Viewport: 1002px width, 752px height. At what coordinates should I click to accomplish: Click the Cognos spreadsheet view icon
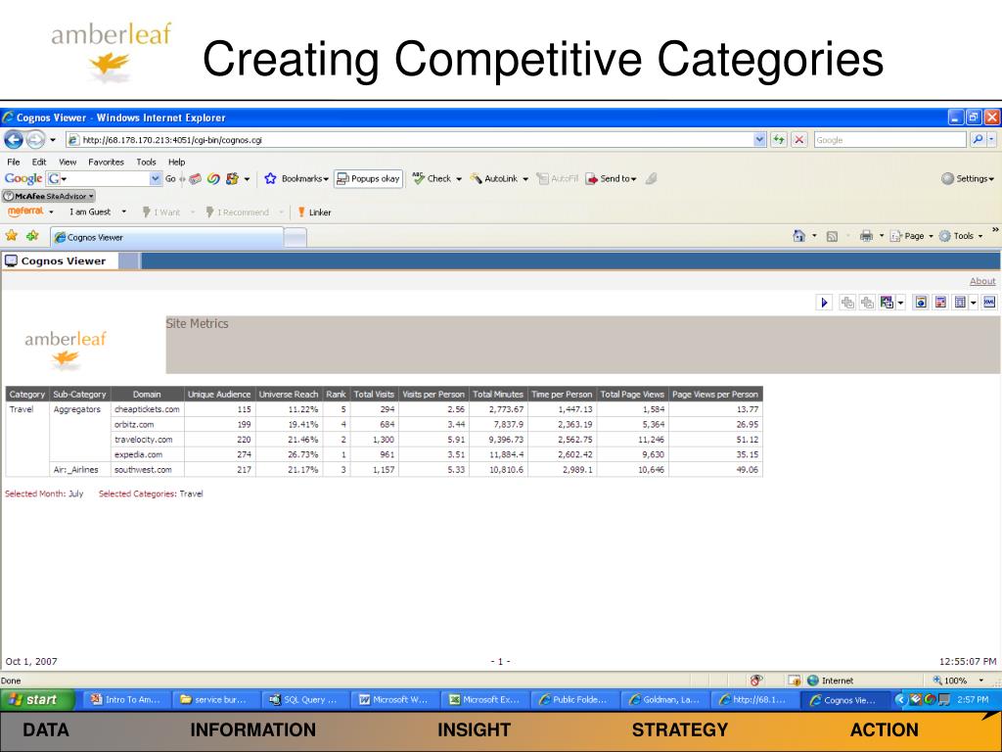[960, 303]
